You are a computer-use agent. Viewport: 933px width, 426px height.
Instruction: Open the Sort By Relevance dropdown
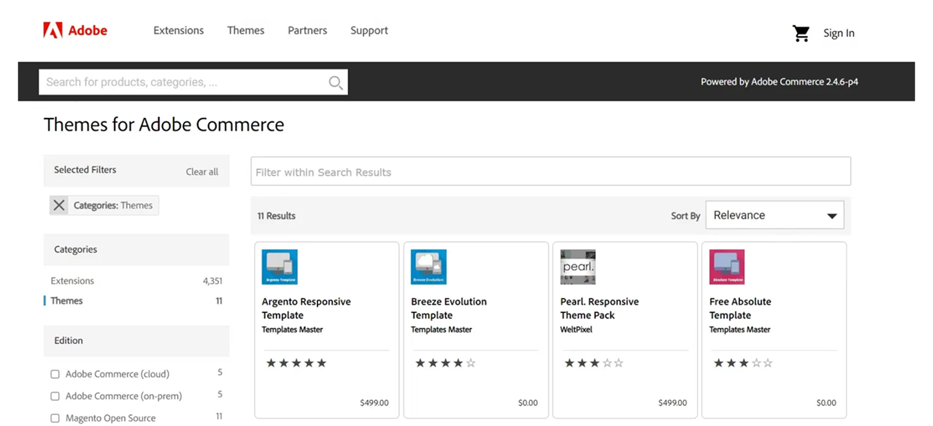(774, 215)
